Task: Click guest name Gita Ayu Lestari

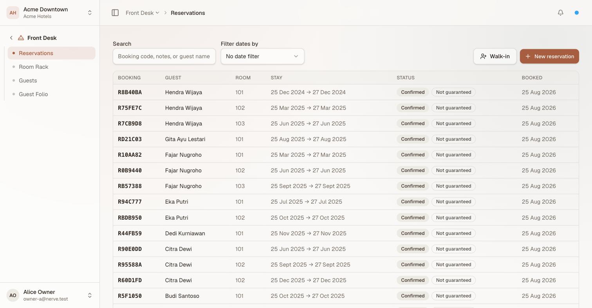Action: (185, 139)
